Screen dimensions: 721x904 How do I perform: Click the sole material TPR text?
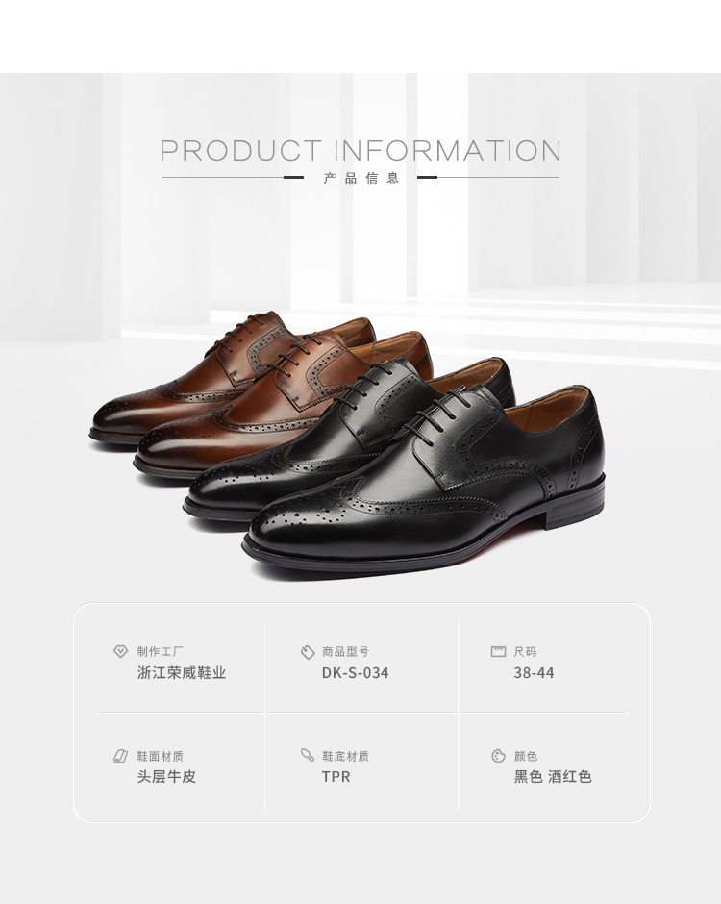point(336,777)
